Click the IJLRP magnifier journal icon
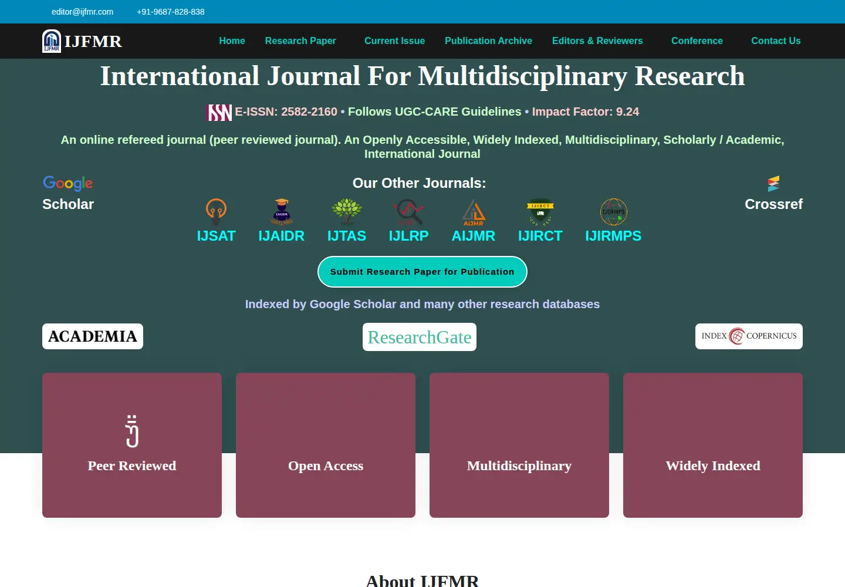Screen dimensions: 845x587 [x=409, y=212]
